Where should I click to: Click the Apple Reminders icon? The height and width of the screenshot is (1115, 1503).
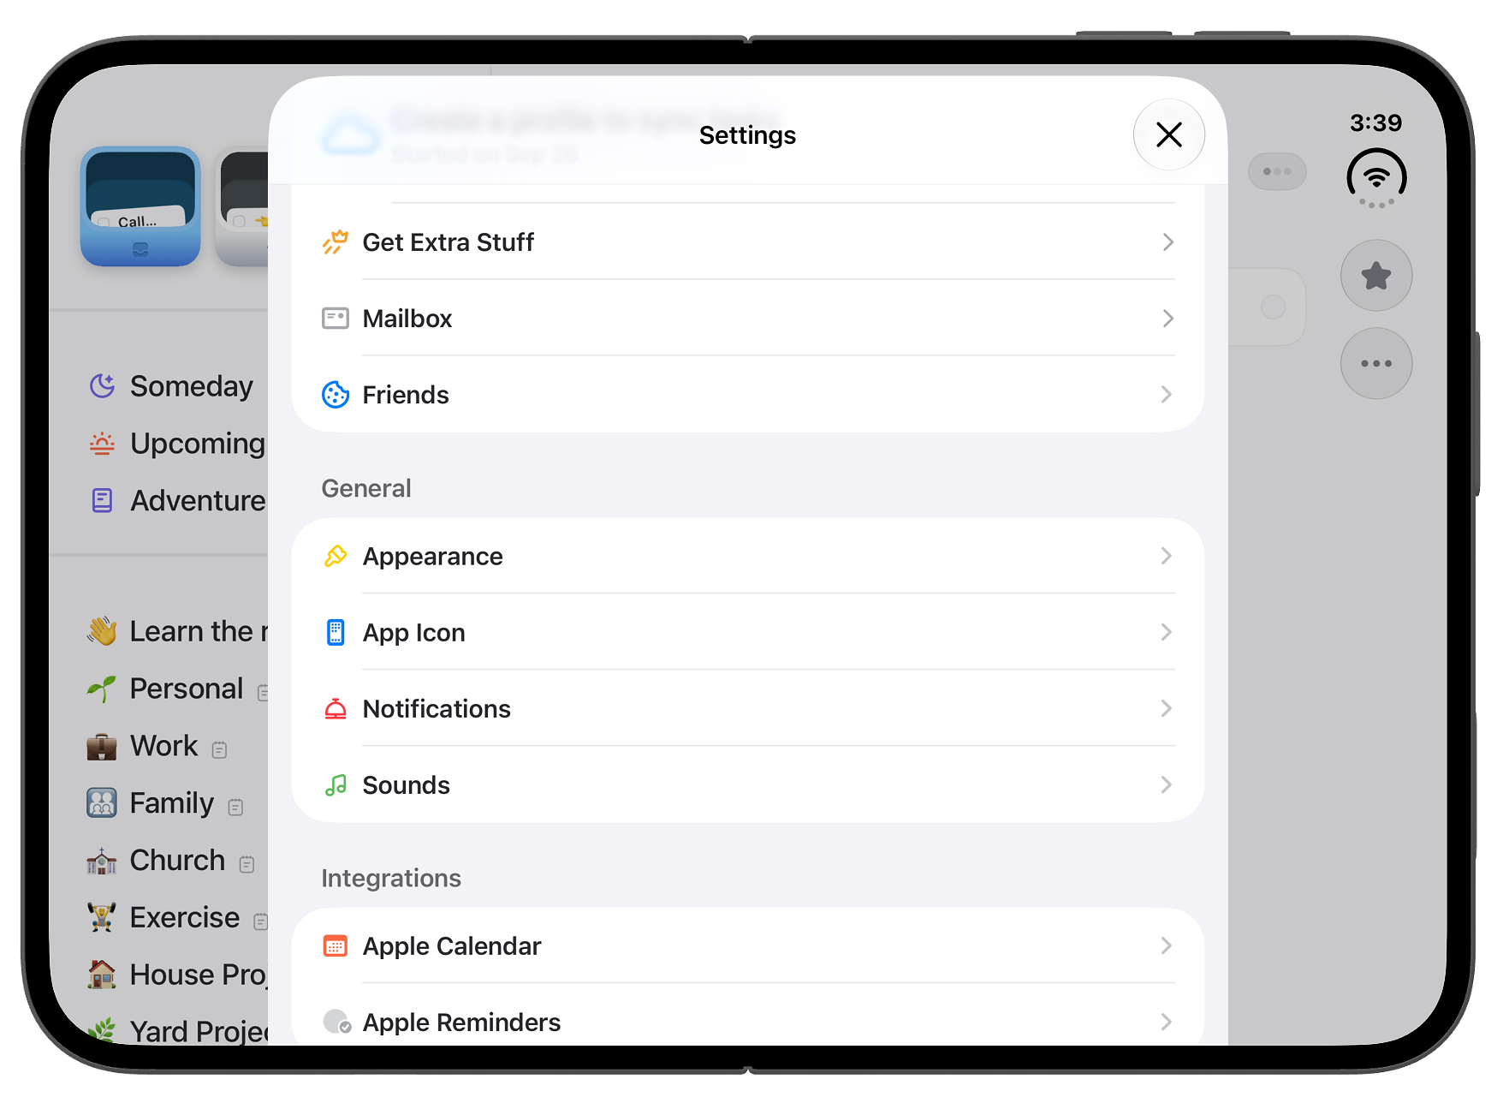336,1022
